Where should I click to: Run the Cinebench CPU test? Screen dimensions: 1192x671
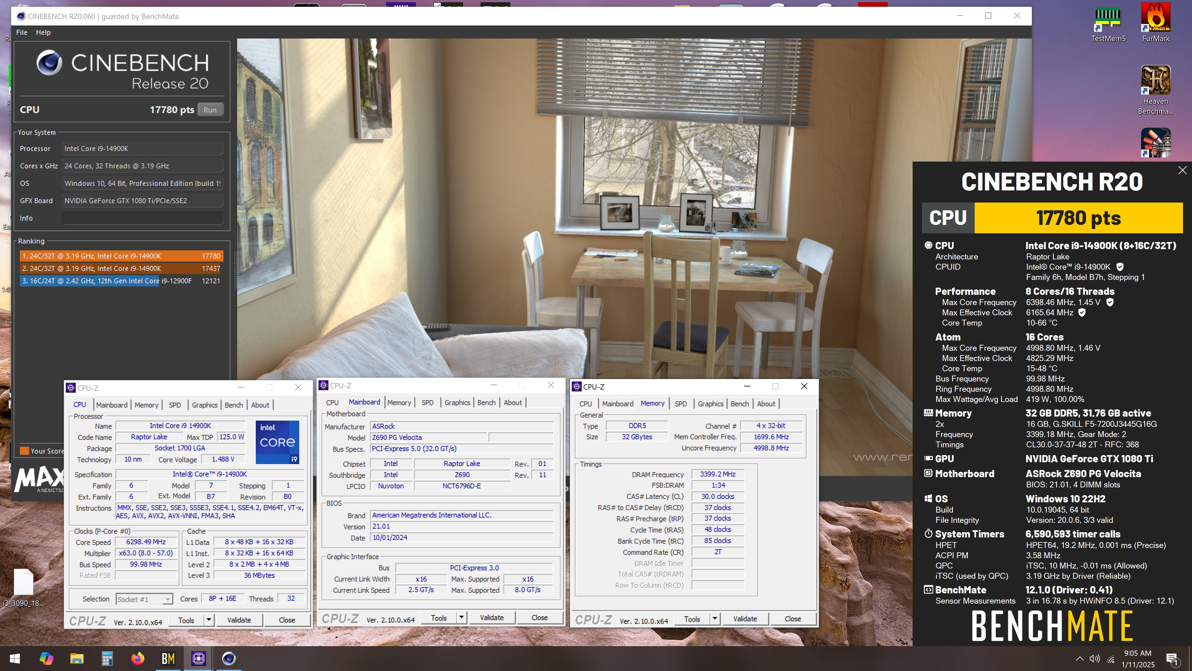point(210,110)
